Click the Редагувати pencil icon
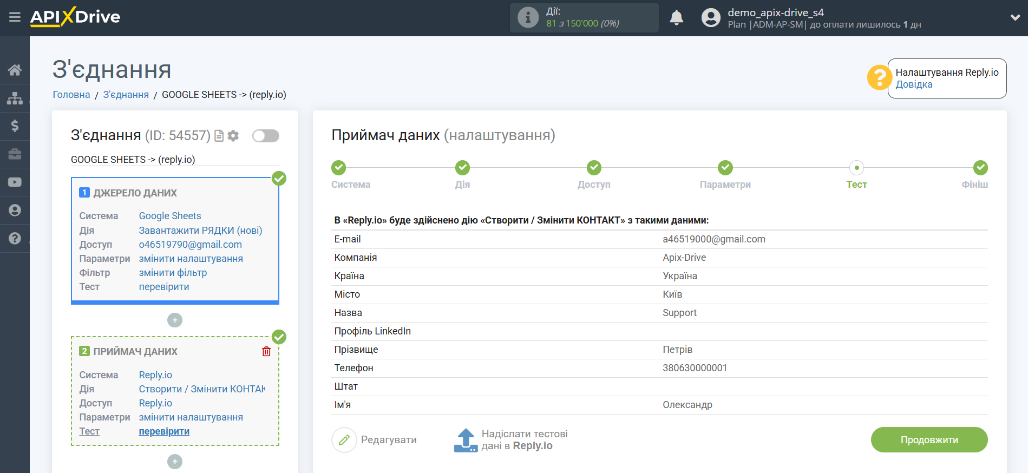The height and width of the screenshot is (473, 1028). [344, 440]
